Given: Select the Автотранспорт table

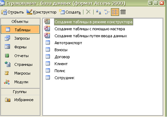Looking at the screenshot, I should click(68, 43).
